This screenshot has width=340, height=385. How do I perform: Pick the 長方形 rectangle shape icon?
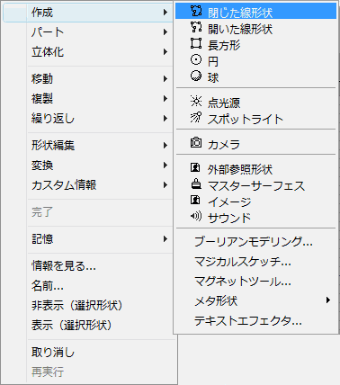point(196,43)
